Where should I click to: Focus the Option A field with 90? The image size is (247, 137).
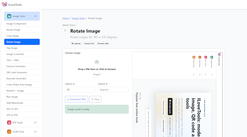80,89
